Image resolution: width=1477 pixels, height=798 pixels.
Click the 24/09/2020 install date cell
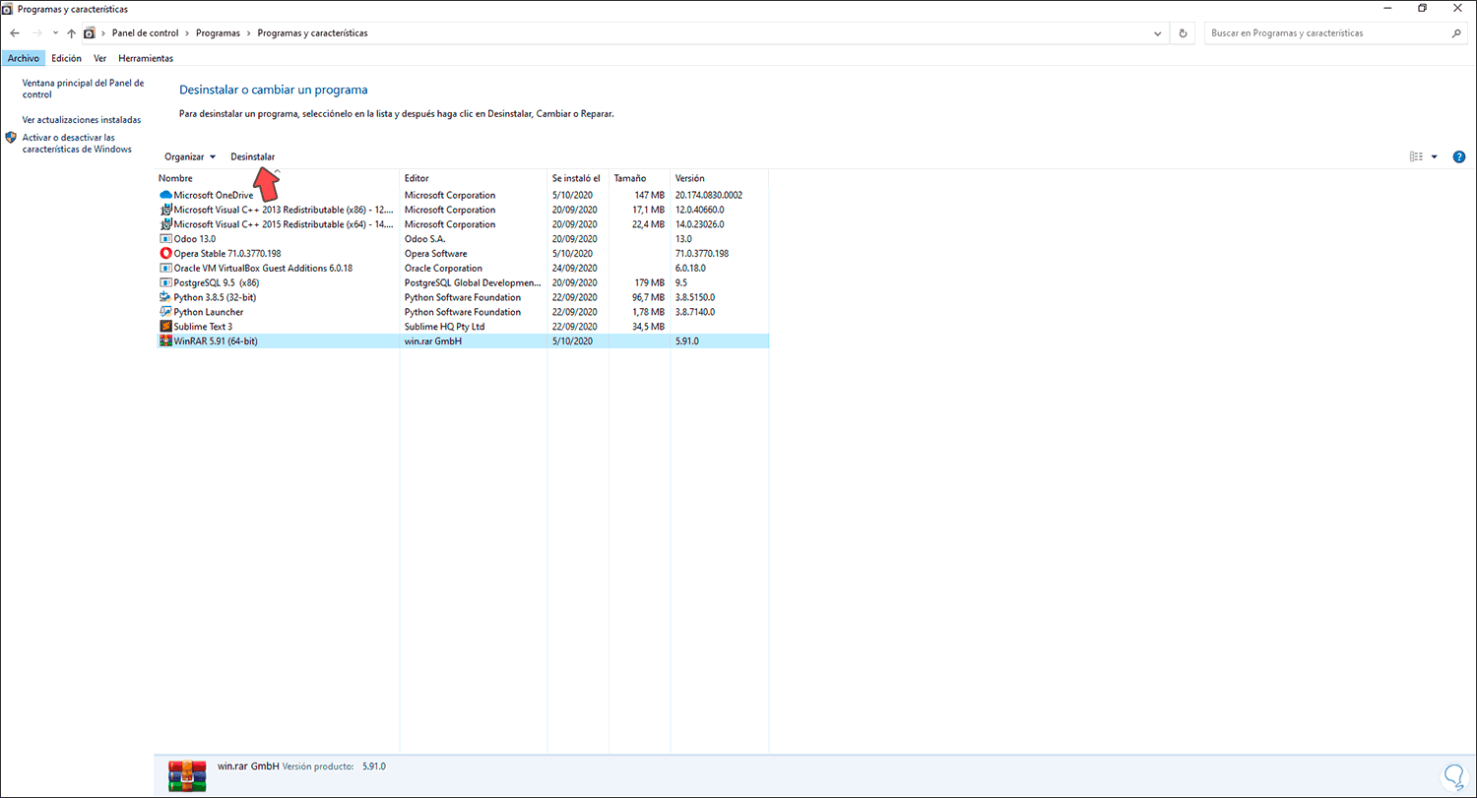(x=574, y=268)
